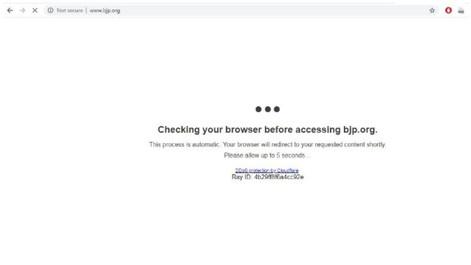The image size is (471, 265).
Task: Go back using the browser back arrow
Action: click(x=10, y=11)
